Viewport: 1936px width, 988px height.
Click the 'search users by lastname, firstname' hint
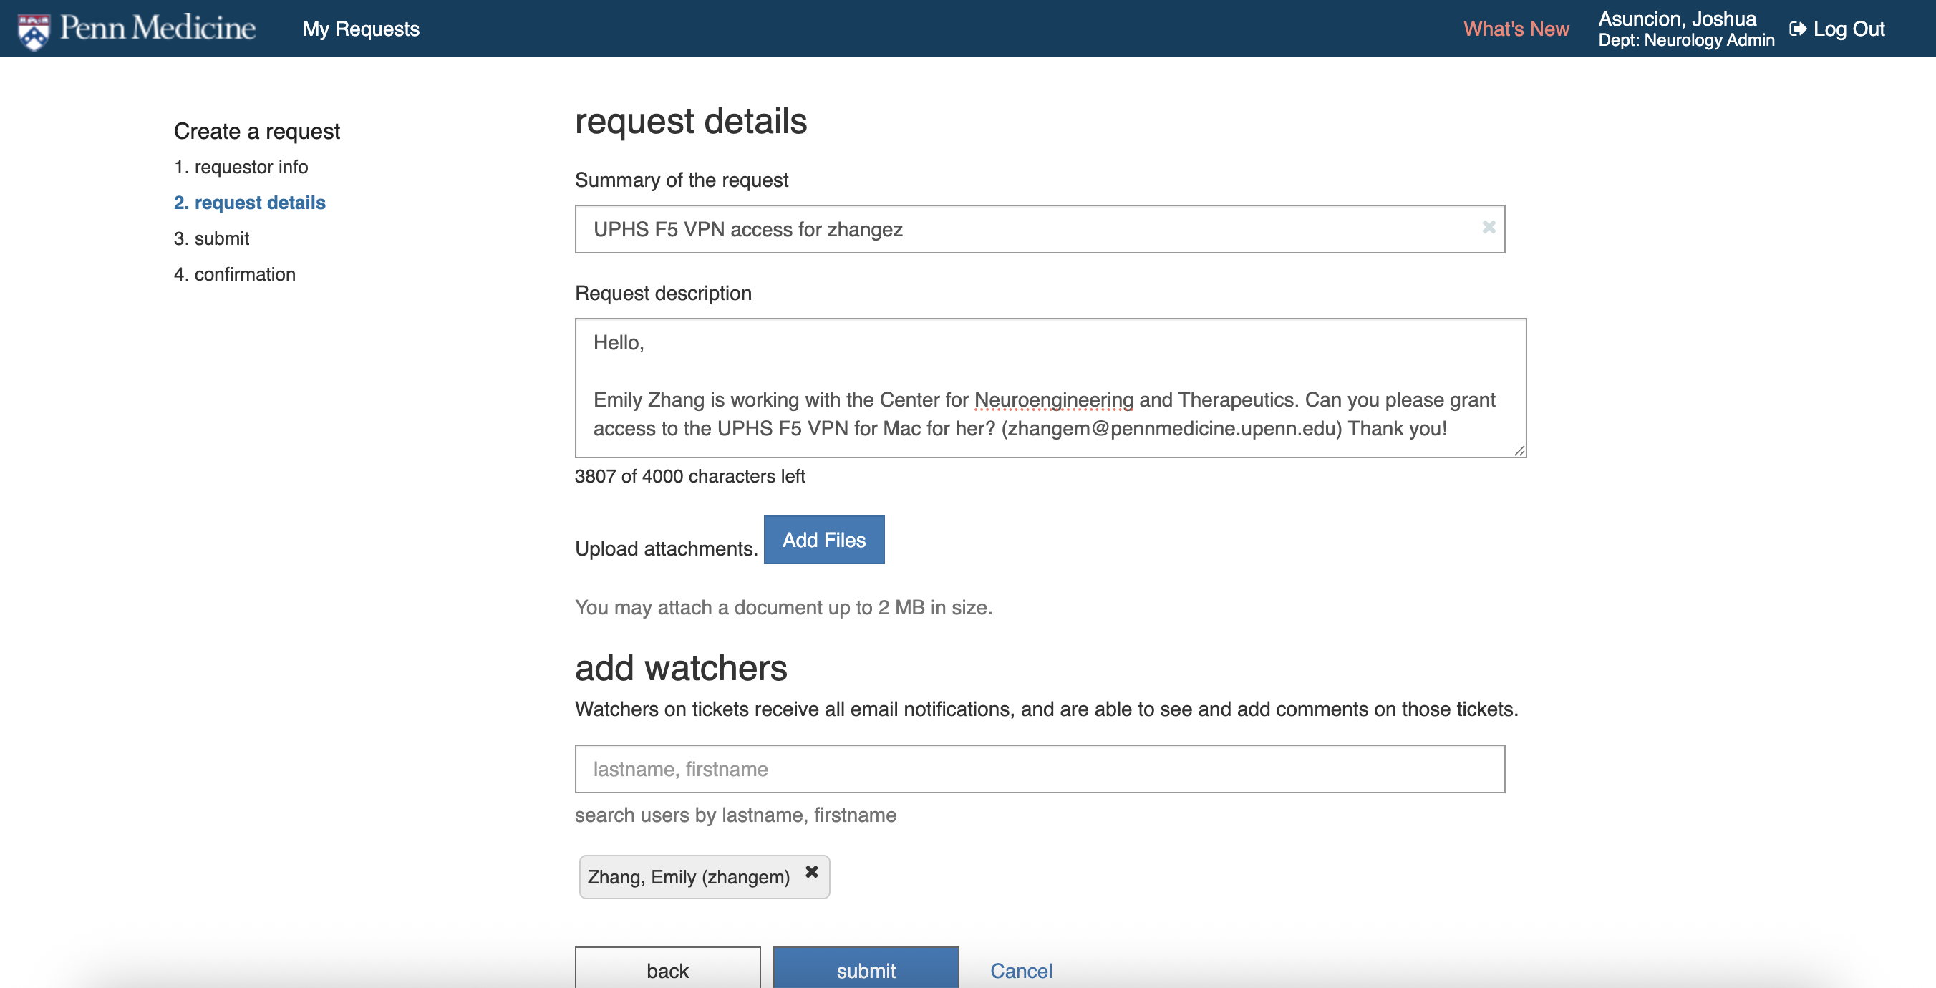735,815
